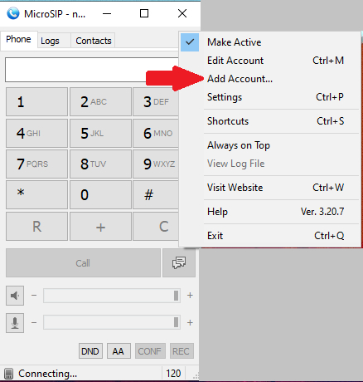This screenshot has width=363, height=382.
Task: Open Help menu entry
Action: pyautogui.click(x=270, y=212)
